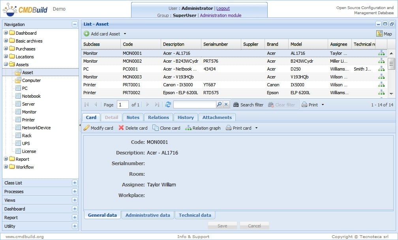Viewport: 398px width, 240px height.
Task: Clear the search field with X icon
Action: 226,105
